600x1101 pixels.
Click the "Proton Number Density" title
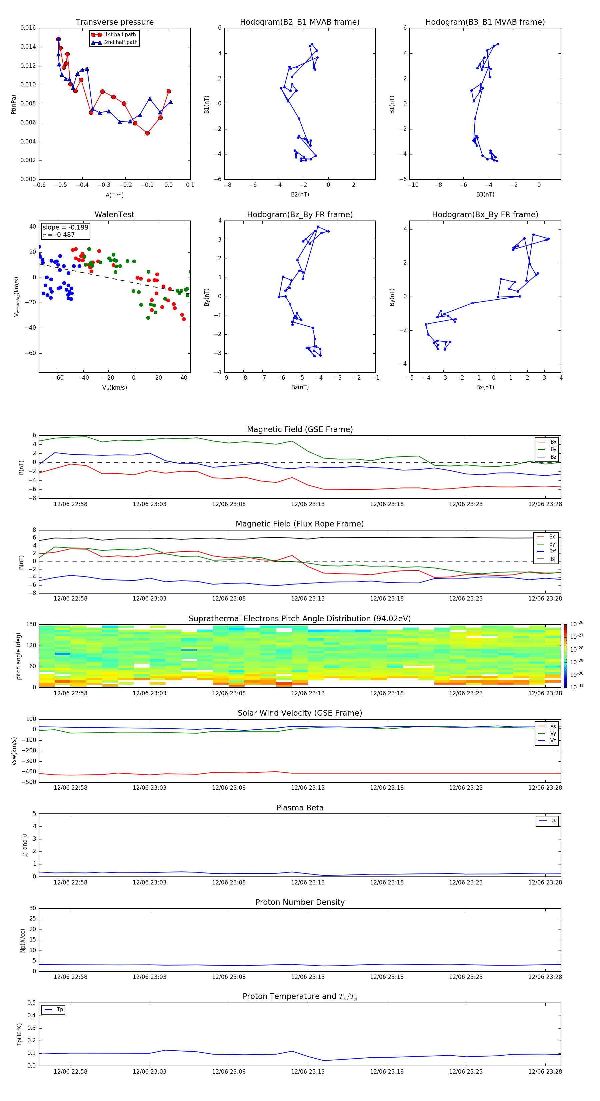[x=300, y=903]
